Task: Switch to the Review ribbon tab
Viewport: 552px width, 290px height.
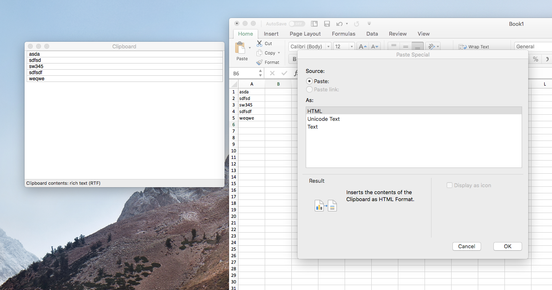Action: [x=398, y=34]
